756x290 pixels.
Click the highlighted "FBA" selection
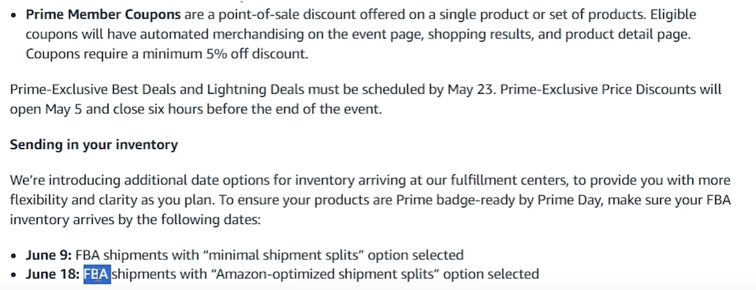click(97, 274)
